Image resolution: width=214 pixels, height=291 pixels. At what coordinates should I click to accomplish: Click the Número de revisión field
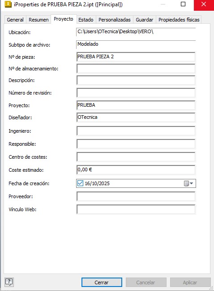click(x=136, y=93)
